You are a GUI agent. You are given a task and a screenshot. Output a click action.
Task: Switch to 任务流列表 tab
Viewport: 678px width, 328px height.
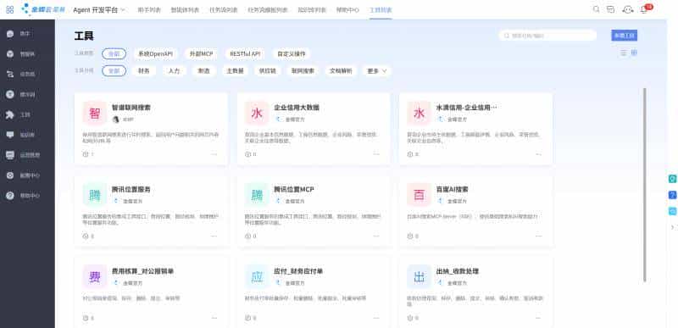pos(224,9)
